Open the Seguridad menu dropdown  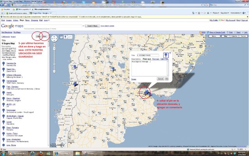[x=224, y=13]
